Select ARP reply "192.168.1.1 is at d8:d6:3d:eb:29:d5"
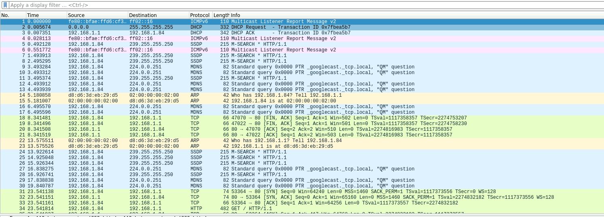 point(302,146)
